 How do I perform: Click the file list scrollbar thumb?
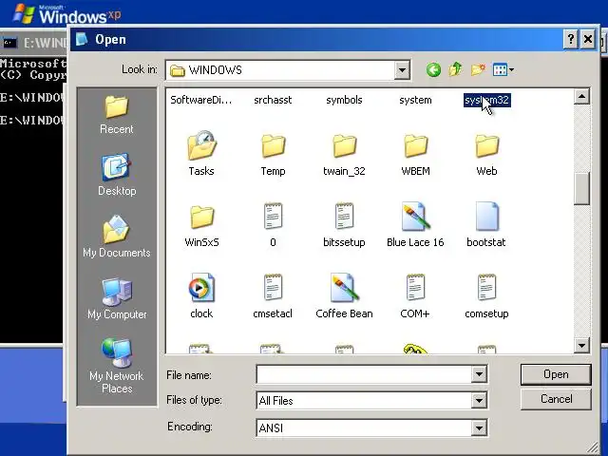[x=581, y=188]
